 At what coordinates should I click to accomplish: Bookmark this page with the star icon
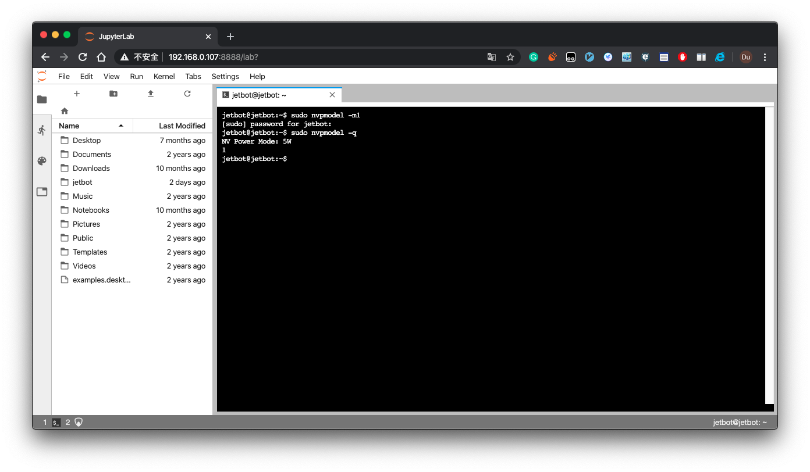510,57
